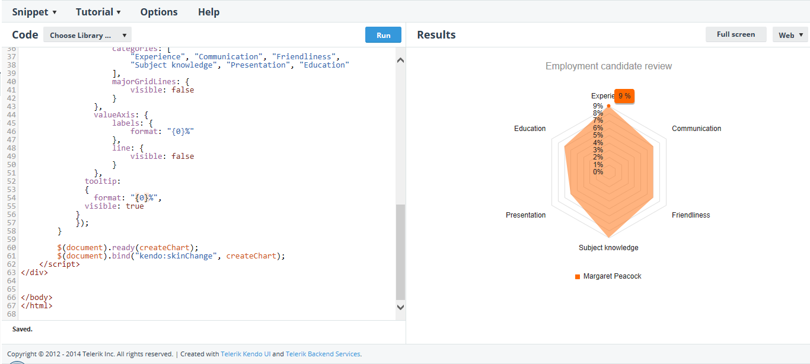Click the code editor scroll up arrow
Screen dimensions: 810x364
400,60
